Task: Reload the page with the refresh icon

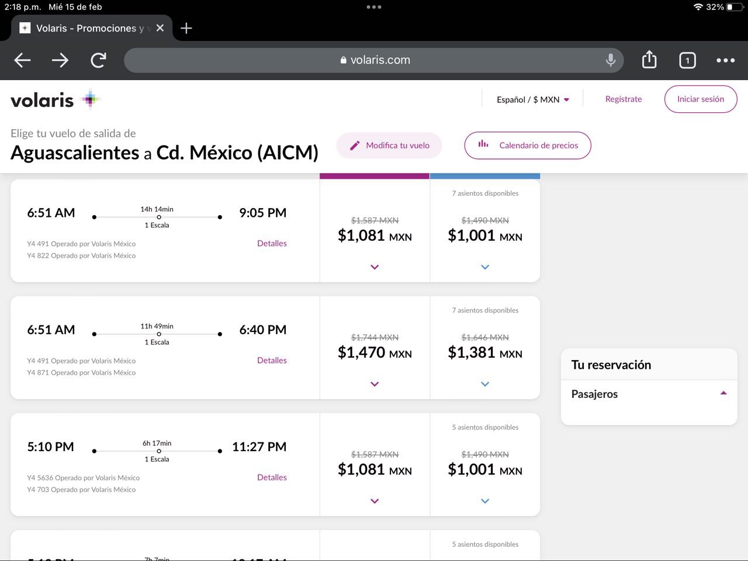Action: point(98,60)
